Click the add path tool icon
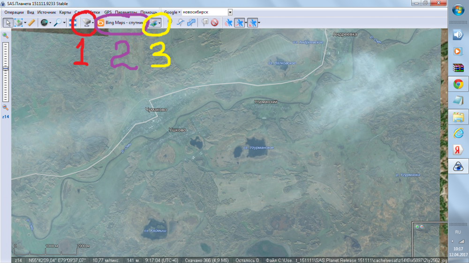This screenshot has width=469, height=263. [180, 22]
